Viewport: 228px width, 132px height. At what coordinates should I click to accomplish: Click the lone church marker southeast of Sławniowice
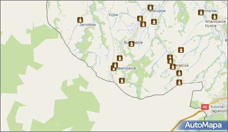[122, 81]
